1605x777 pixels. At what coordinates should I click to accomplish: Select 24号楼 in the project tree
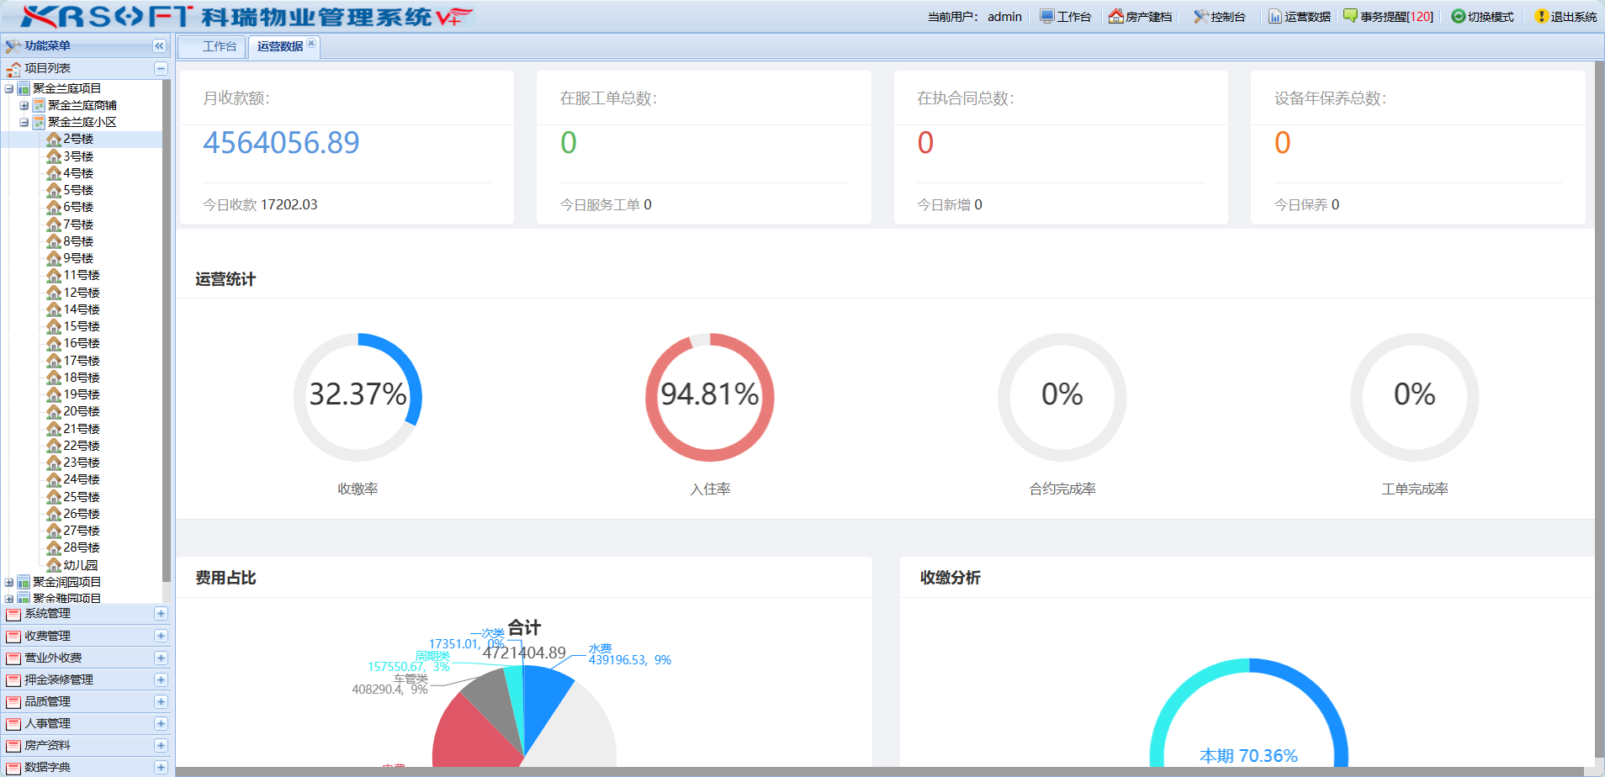(x=82, y=479)
